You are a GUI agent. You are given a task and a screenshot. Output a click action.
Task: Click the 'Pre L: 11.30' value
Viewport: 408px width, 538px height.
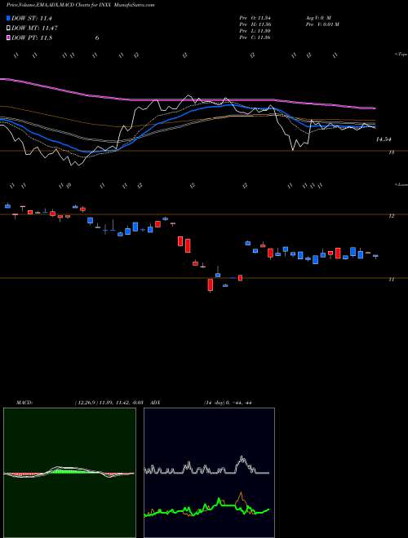click(255, 31)
